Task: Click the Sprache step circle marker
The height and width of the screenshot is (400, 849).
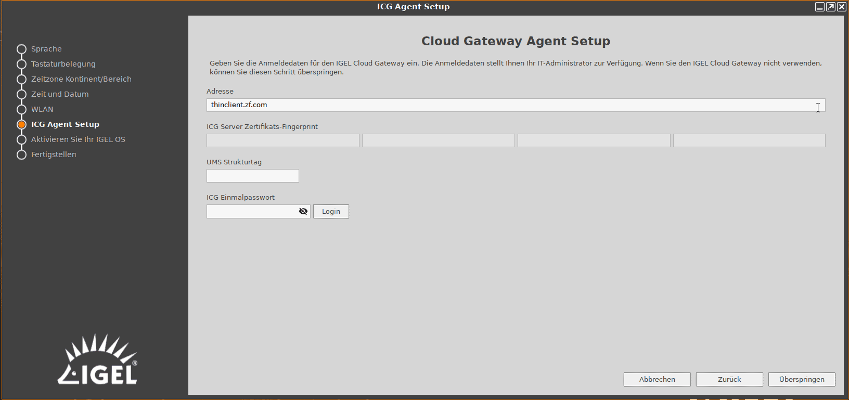Action: click(x=21, y=49)
